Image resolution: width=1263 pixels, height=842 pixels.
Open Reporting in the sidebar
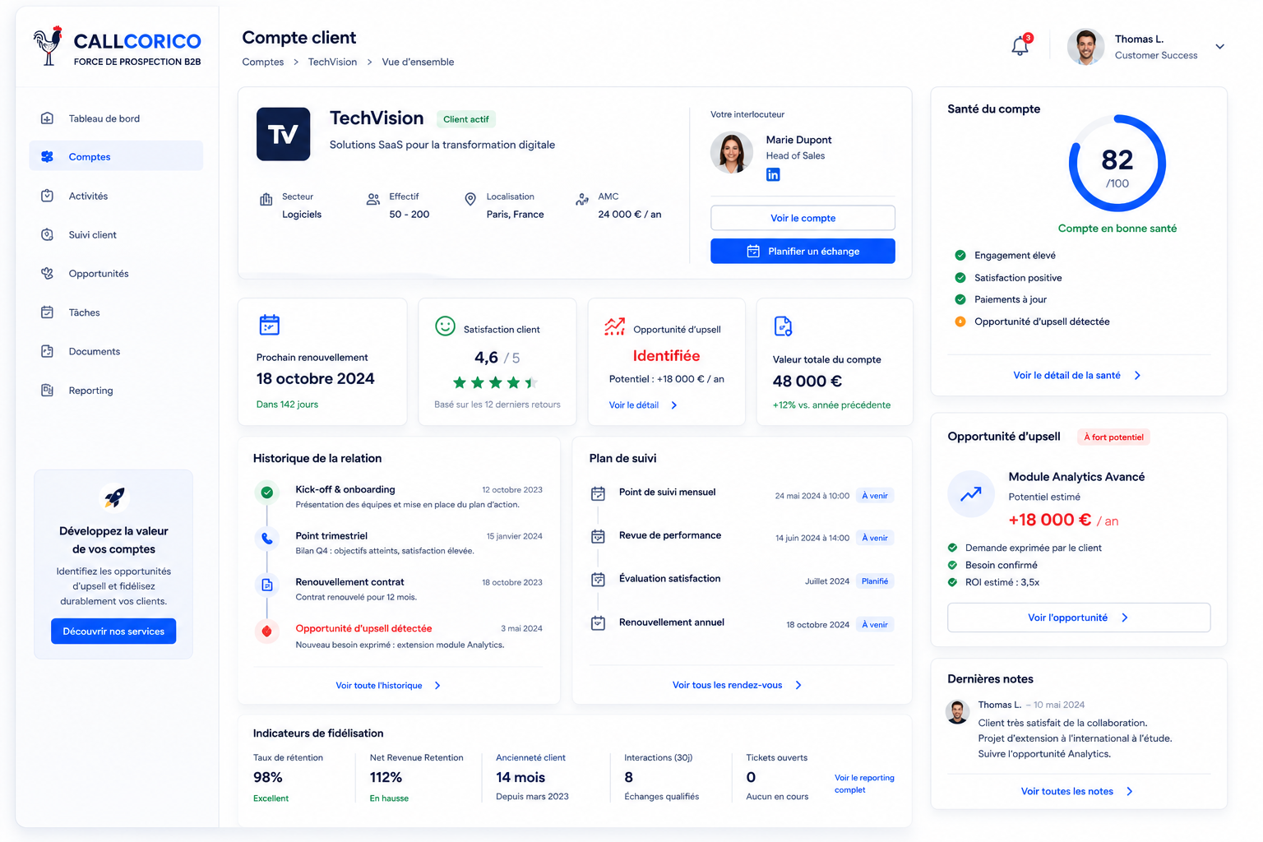click(116, 390)
